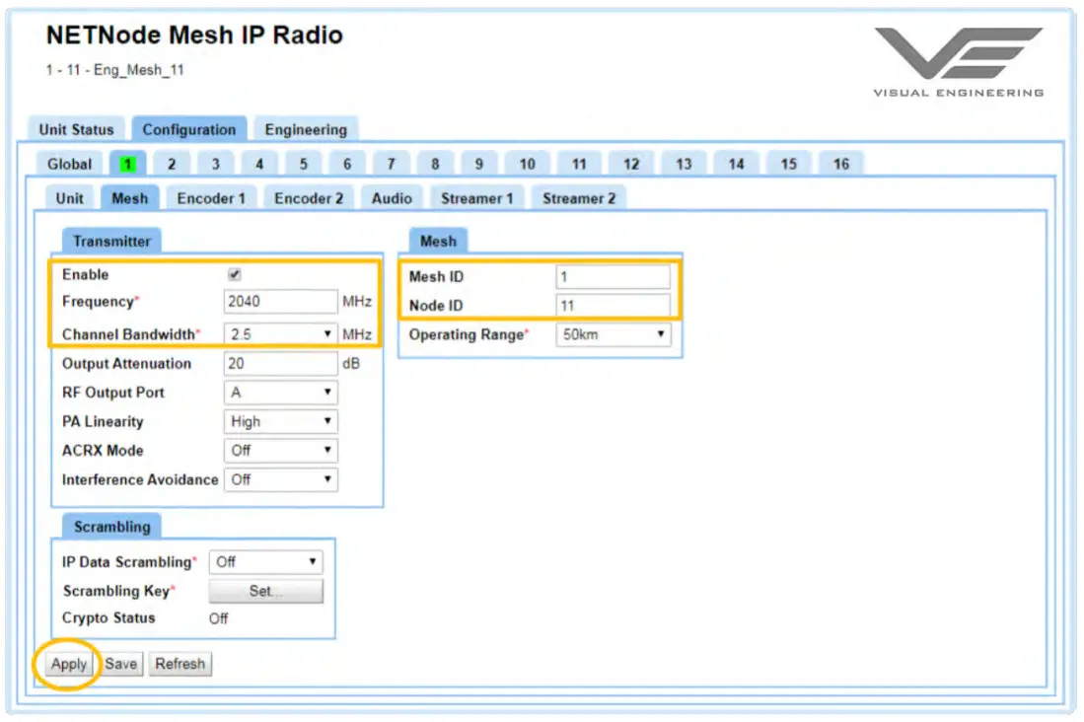Open the Interference Avoidance dropdown
Screen dimensions: 1084x722
(281, 479)
